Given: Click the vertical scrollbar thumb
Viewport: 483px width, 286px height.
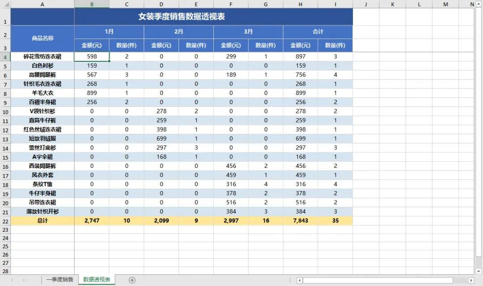Looking at the screenshot, I should click(x=478, y=132).
